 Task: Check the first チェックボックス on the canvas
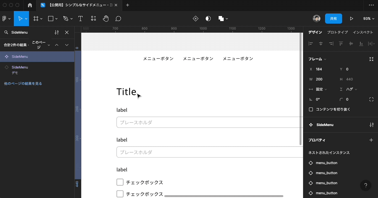[x=120, y=182]
